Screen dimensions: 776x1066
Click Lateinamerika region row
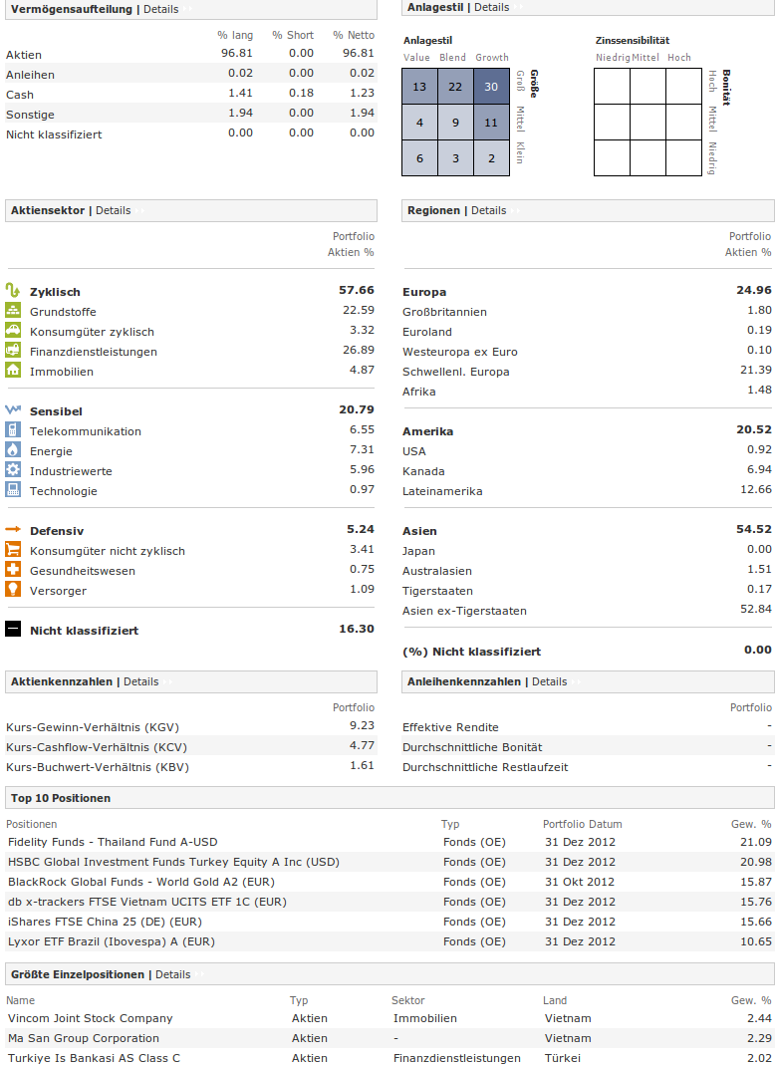click(588, 491)
